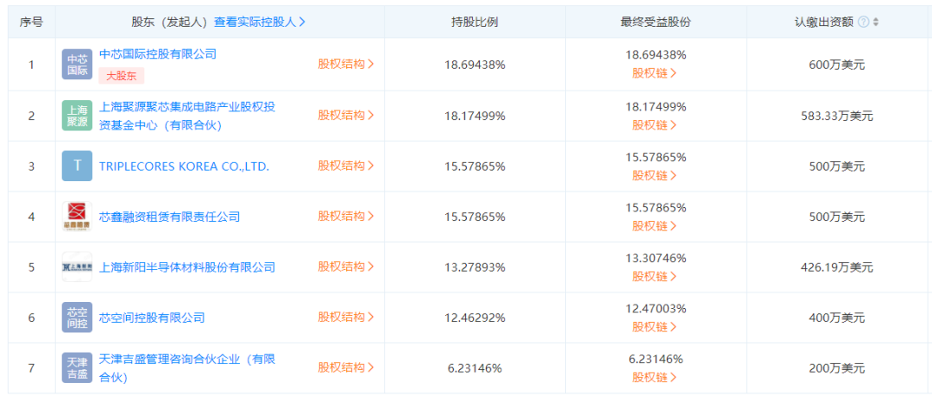932x396 pixels.
Task: Click the 天津吉盛 logo icon
Action: (78, 368)
